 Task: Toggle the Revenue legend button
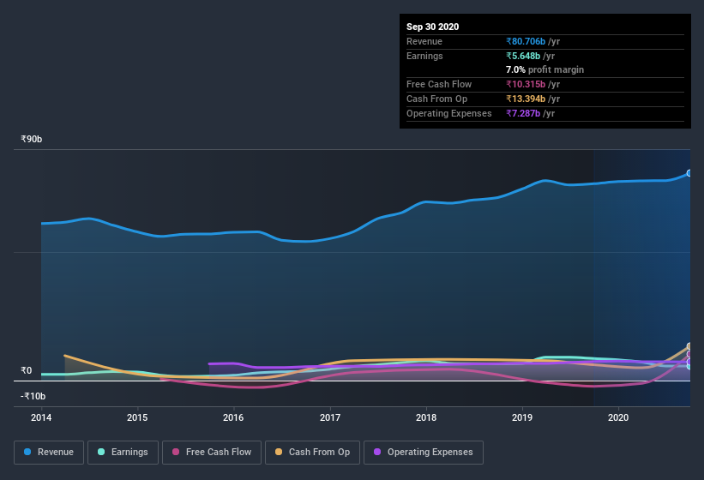[x=49, y=453]
